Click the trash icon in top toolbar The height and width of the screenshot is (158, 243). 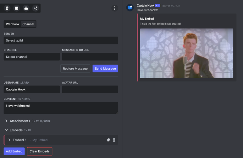pos(7,8)
